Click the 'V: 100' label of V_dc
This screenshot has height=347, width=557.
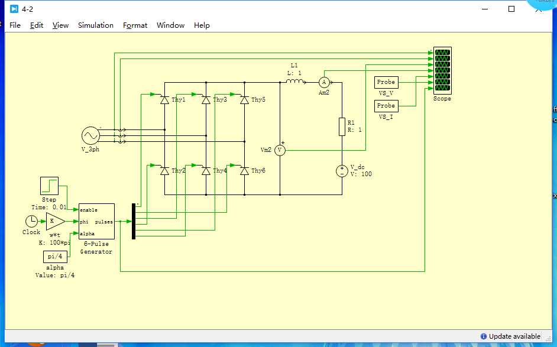click(361, 174)
